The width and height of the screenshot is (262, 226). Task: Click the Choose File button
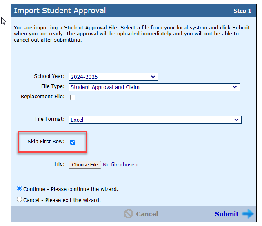(85, 165)
